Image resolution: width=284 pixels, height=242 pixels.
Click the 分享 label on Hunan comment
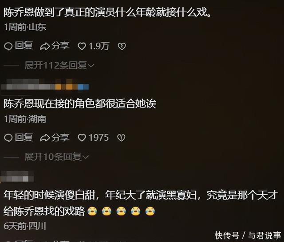coord(60,137)
